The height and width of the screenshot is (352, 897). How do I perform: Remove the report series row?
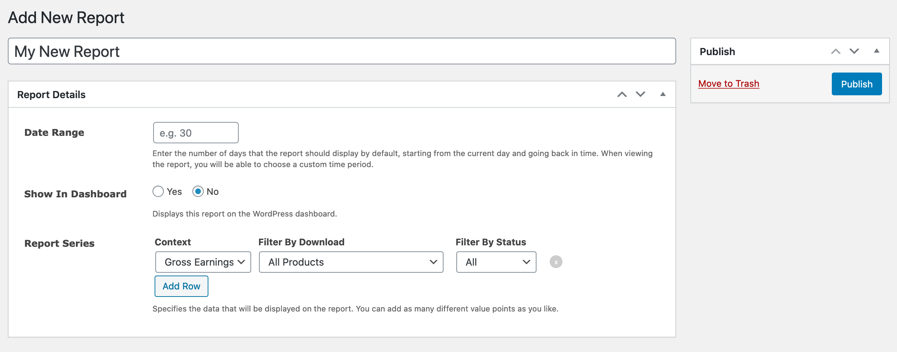click(x=556, y=262)
